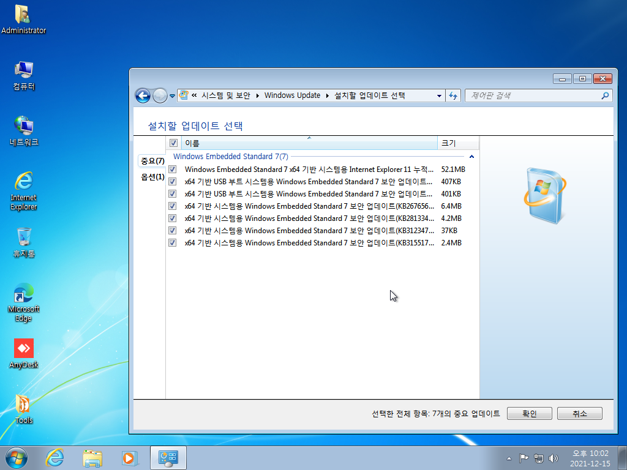Collapse the Windows Embedded Standard 7(7) group

(x=472, y=157)
